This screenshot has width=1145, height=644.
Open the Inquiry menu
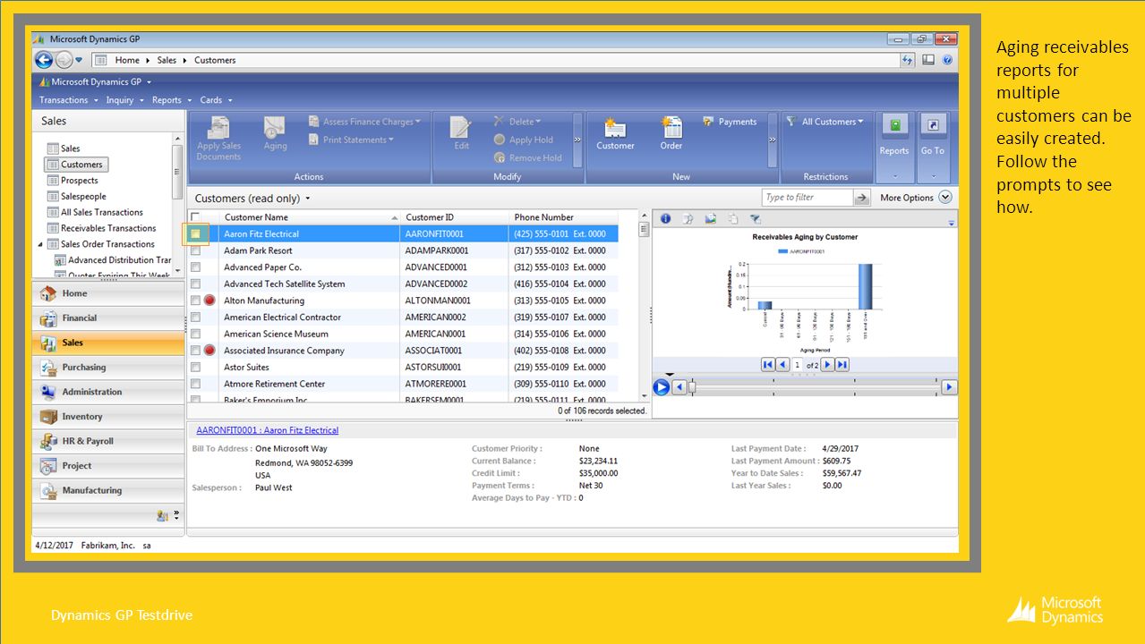[x=124, y=100]
